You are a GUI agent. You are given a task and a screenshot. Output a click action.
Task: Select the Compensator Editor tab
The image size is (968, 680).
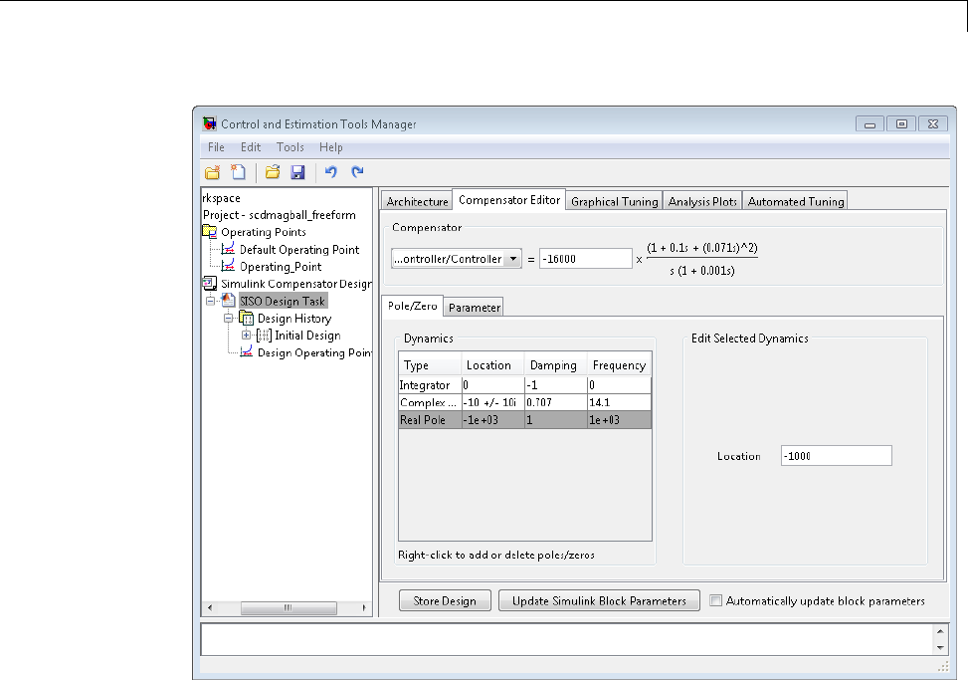509,200
